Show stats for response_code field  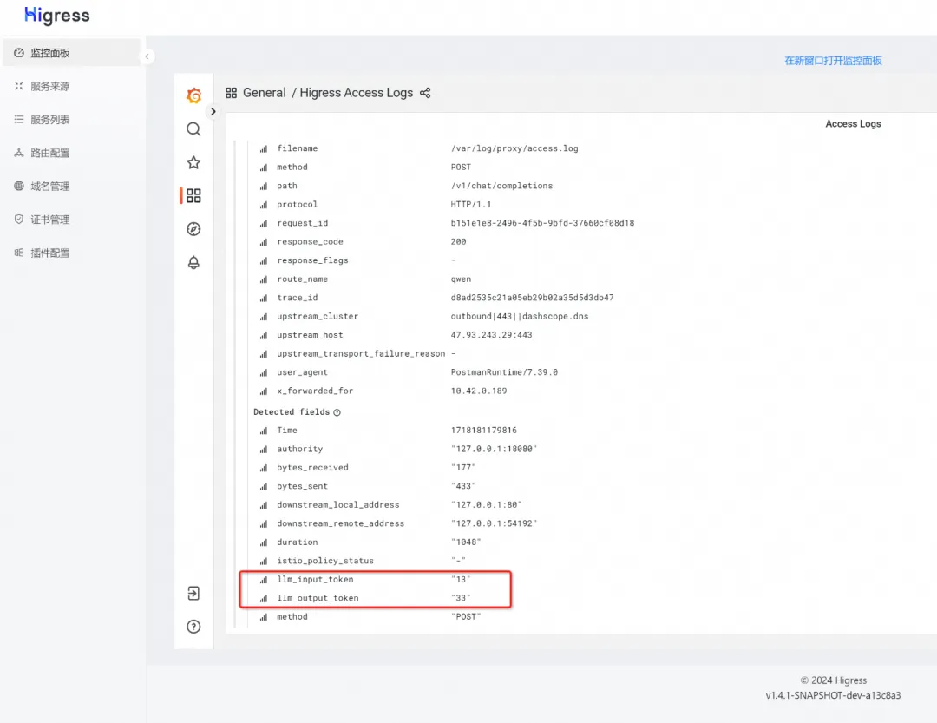264,242
